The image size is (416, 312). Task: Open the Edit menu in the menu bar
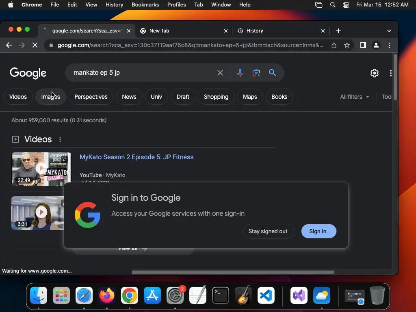(x=72, y=5)
